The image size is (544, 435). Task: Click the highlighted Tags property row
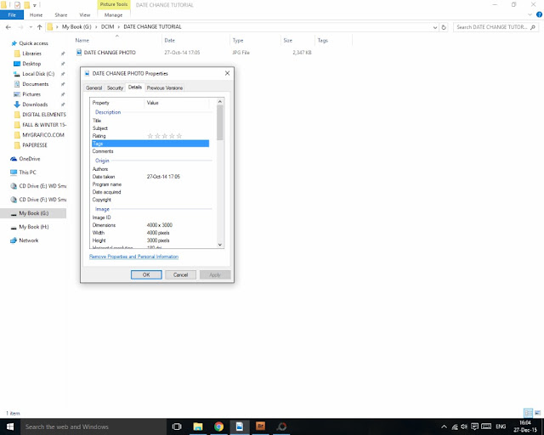pyautogui.click(x=150, y=144)
